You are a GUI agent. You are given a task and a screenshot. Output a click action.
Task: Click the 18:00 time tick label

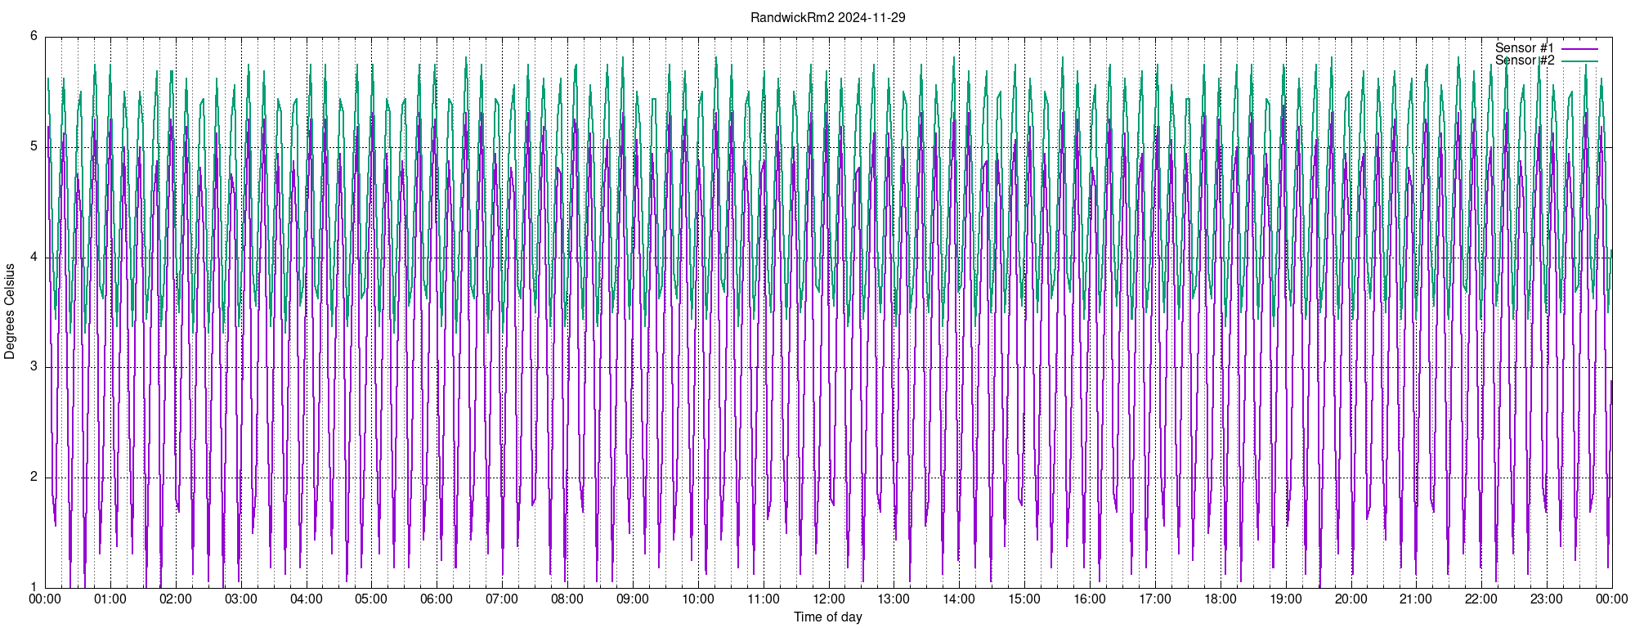1221,599
